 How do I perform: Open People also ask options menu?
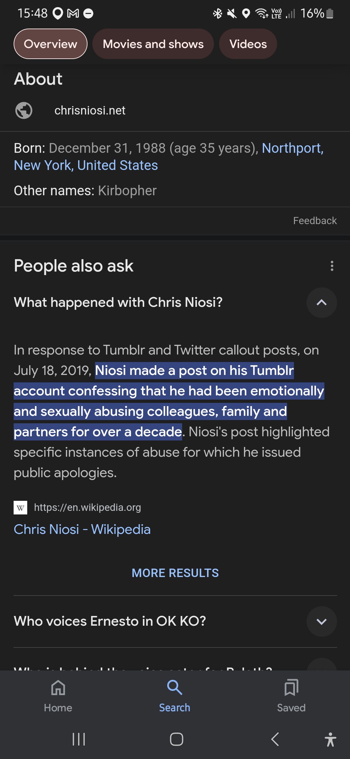332,266
